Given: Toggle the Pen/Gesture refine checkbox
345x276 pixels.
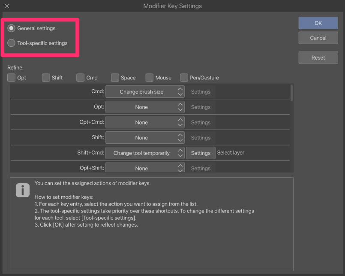Looking at the screenshot, I should [x=184, y=78].
